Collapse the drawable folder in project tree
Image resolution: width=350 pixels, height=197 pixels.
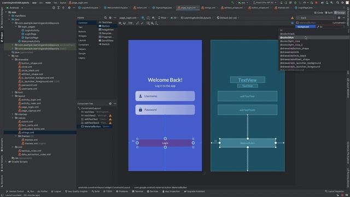click(13, 60)
